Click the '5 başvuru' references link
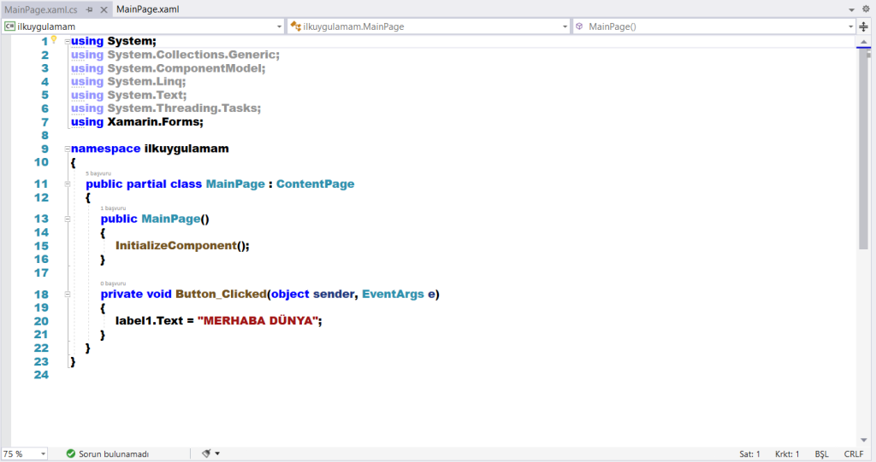The height and width of the screenshot is (462, 876). click(x=98, y=173)
